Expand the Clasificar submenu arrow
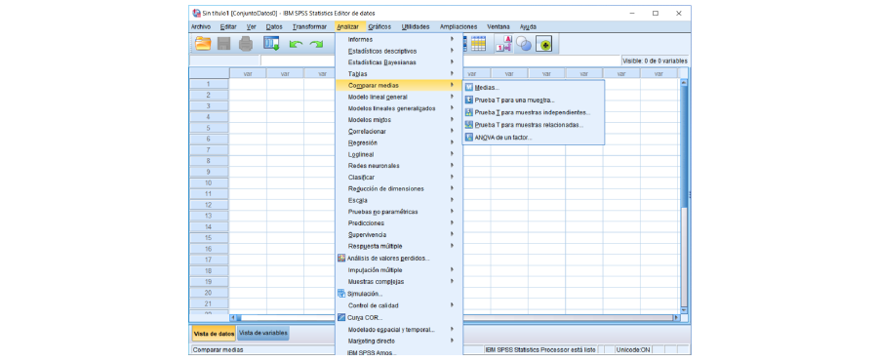Screen dimensions: 878x362 click(x=452, y=177)
